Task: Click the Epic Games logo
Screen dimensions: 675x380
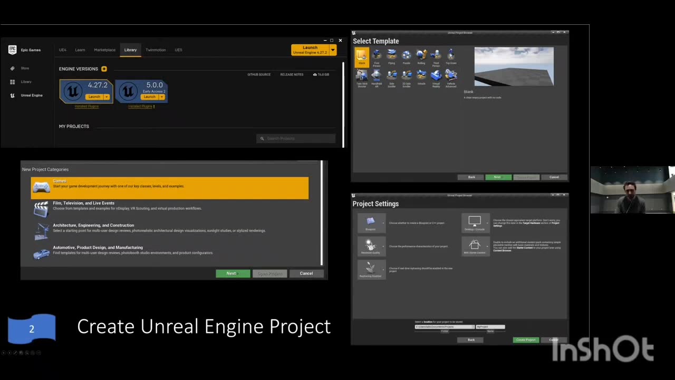Action: (x=13, y=50)
